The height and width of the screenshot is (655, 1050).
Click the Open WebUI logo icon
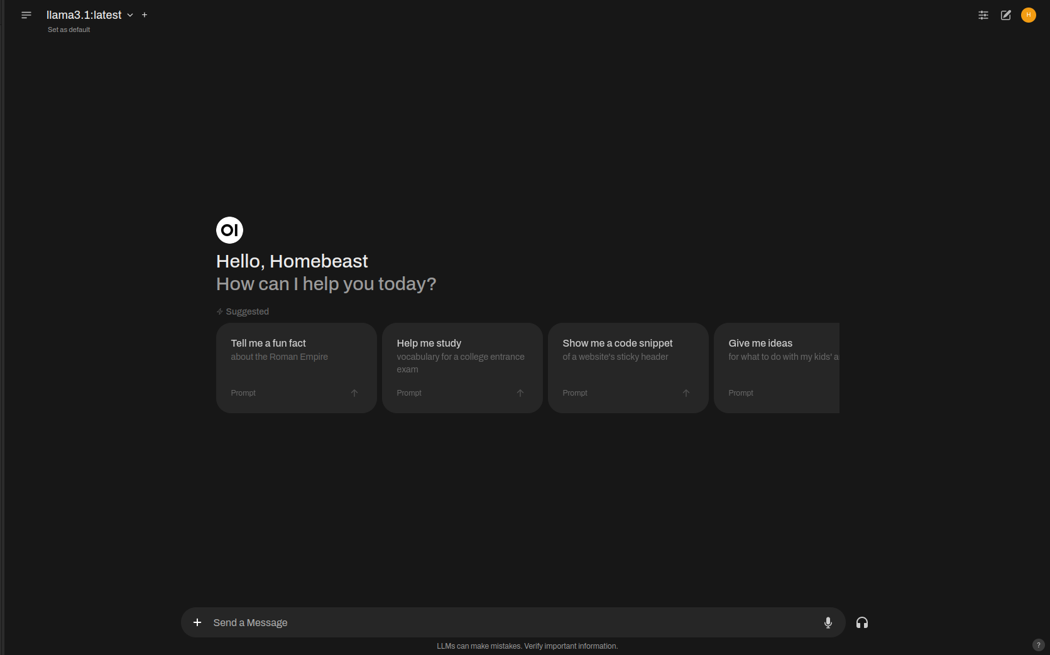coord(229,230)
